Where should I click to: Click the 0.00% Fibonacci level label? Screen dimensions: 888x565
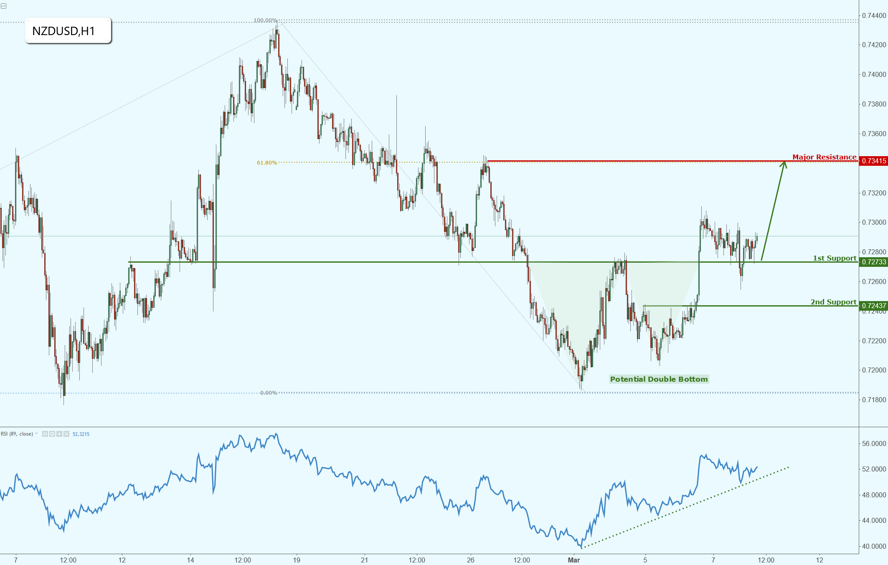pyautogui.click(x=268, y=393)
